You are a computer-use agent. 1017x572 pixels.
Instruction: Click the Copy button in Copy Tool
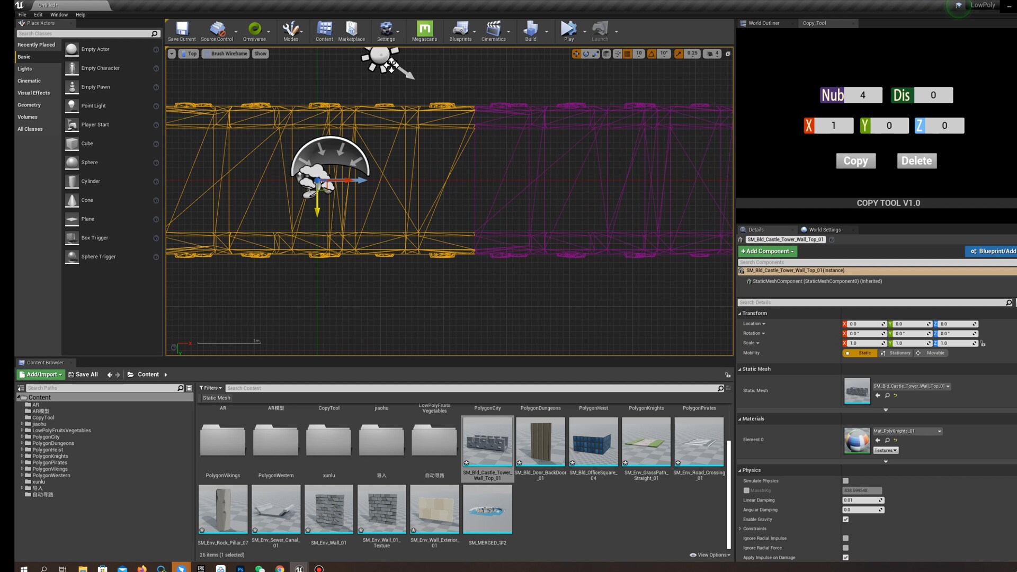pyautogui.click(x=856, y=160)
